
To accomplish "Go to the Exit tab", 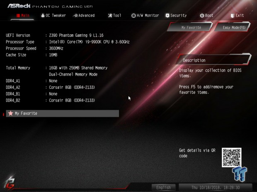I will click(x=237, y=16).
